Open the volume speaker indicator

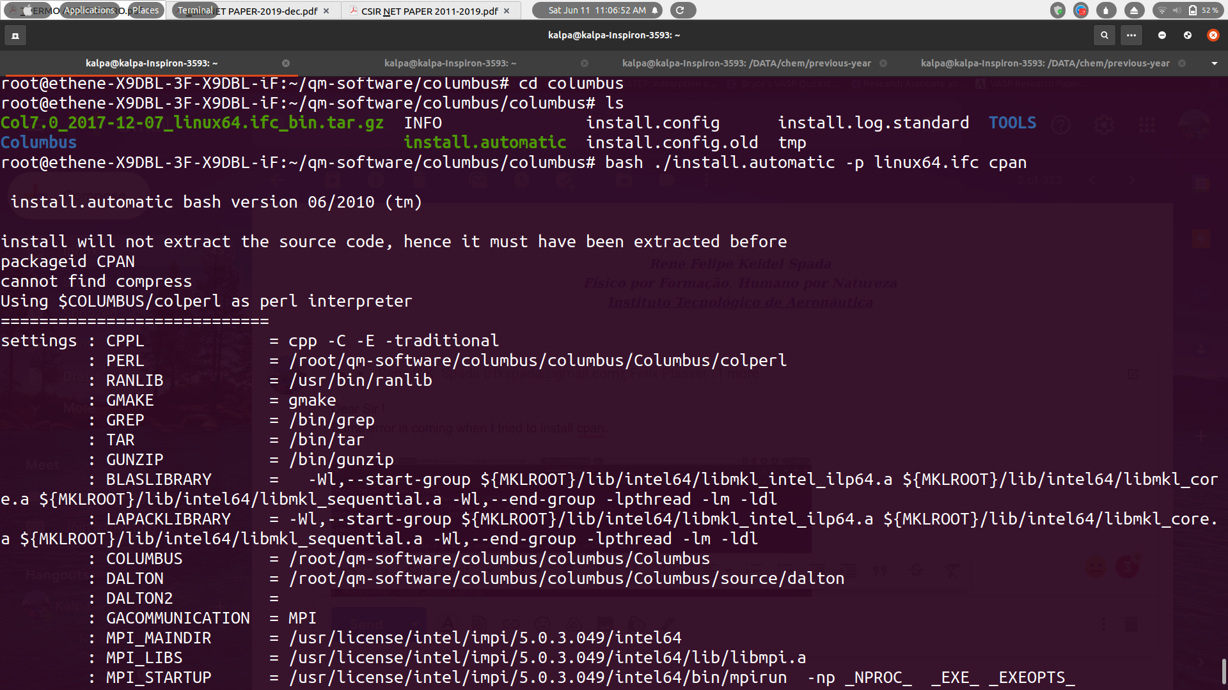point(1176,10)
